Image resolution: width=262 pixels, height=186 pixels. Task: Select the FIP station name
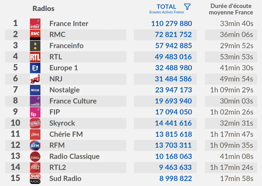coord(55,112)
